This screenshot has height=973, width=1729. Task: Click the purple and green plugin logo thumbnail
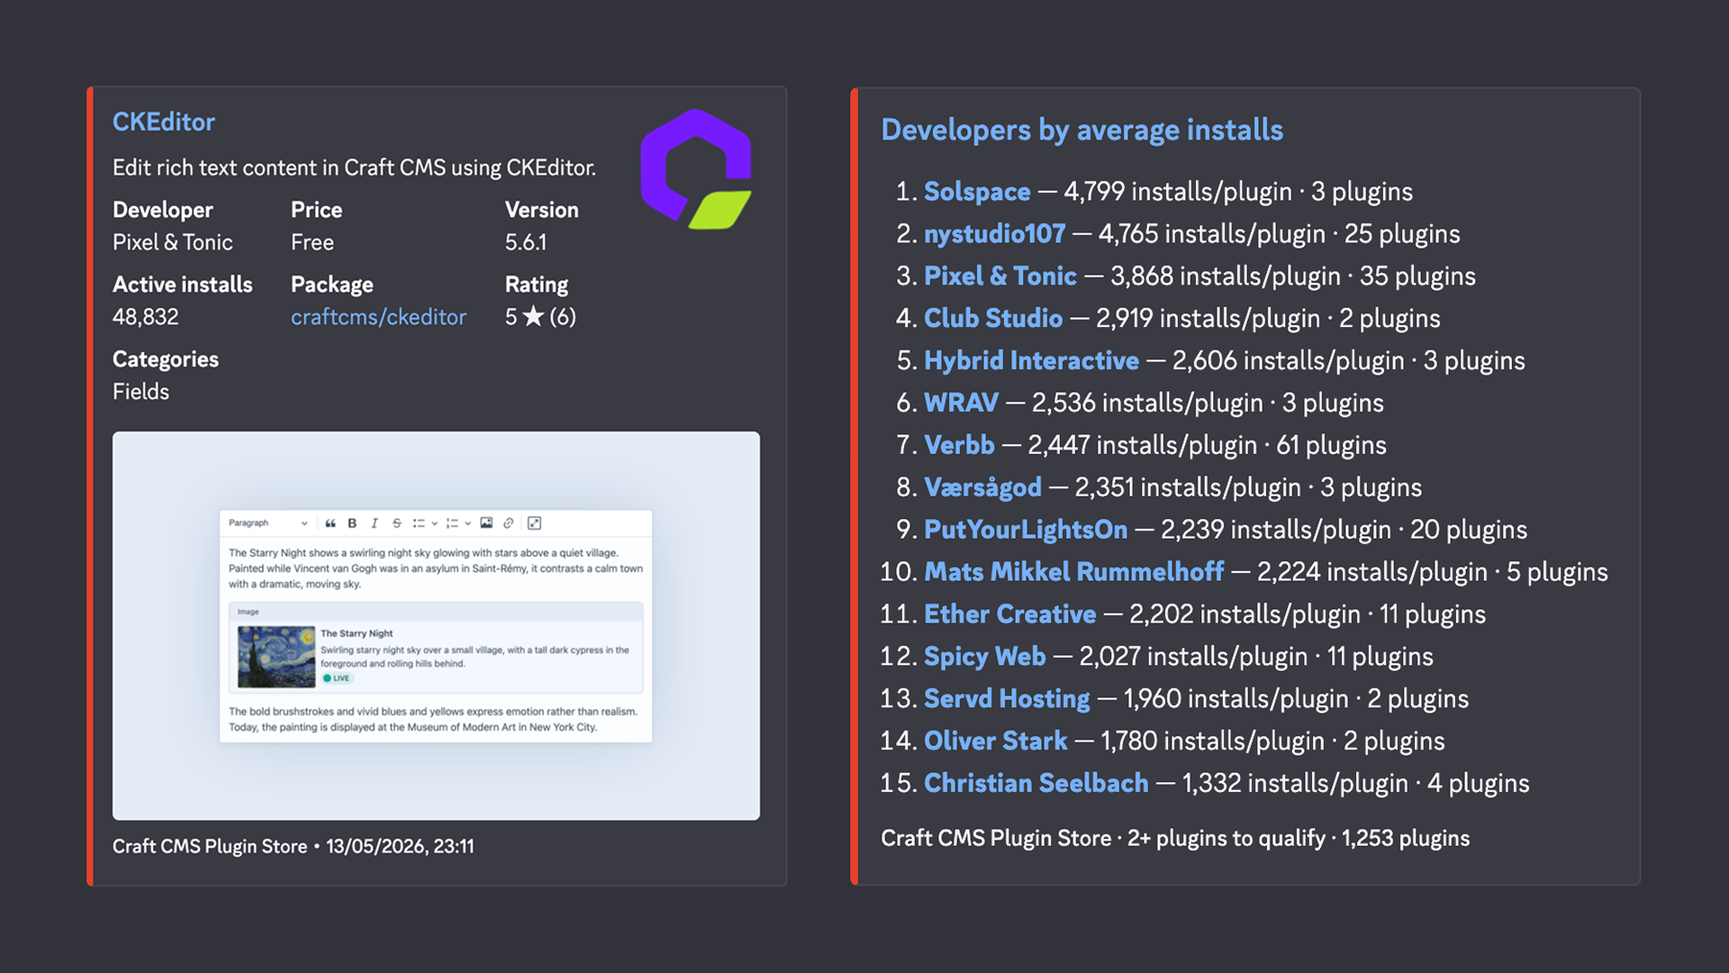(696, 169)
